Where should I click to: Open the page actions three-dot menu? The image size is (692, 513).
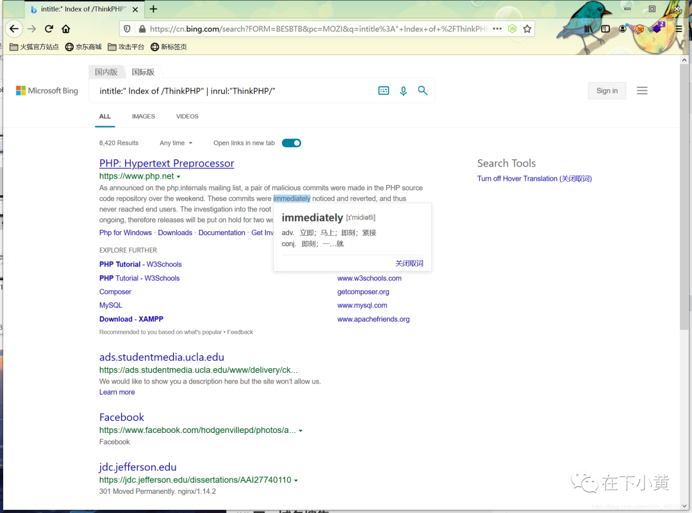(497, 29)
